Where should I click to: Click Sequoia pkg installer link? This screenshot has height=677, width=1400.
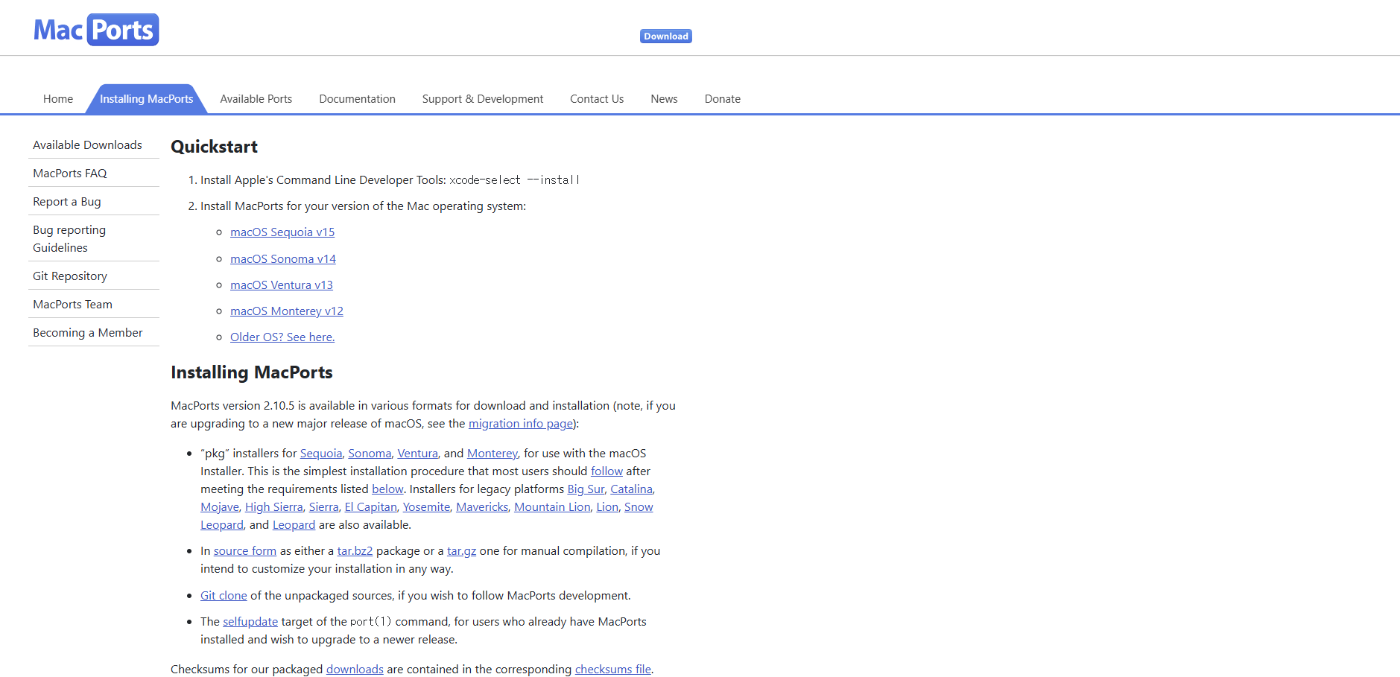321,454
